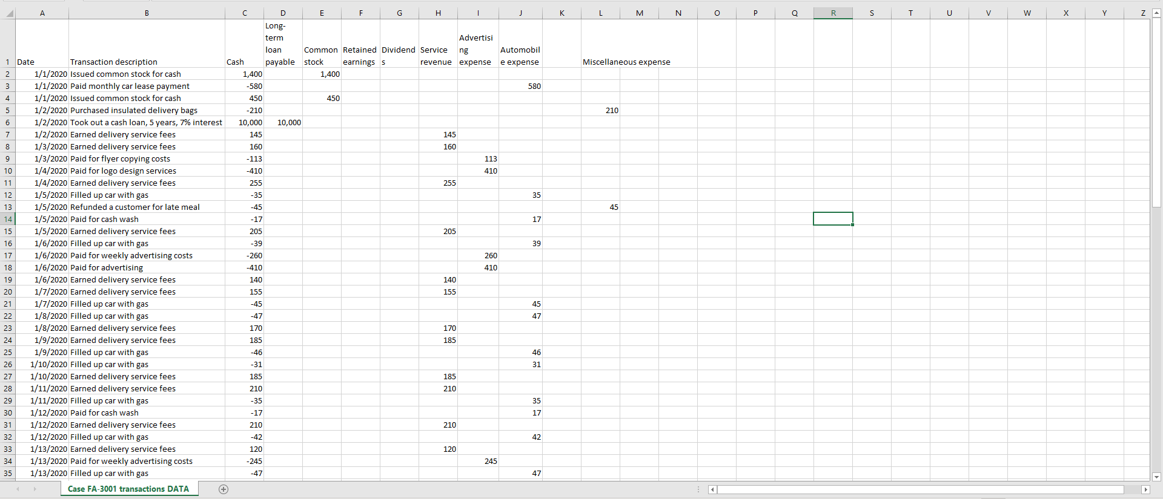Select the -580 cash value
The height and width of the screenshot is (499, 1163).
tap(245, 86)
